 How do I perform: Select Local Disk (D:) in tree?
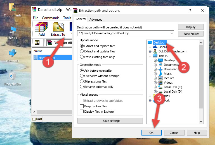pos(173,91)
